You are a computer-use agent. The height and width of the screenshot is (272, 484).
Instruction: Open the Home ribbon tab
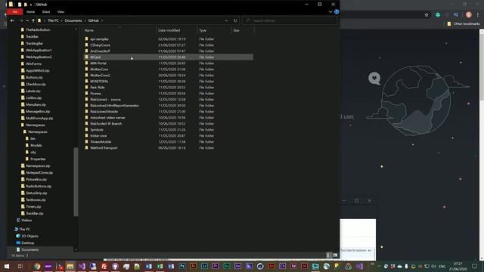[30, 12]
